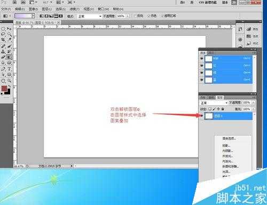Open the 图像 menu

[x=33, y=9]
